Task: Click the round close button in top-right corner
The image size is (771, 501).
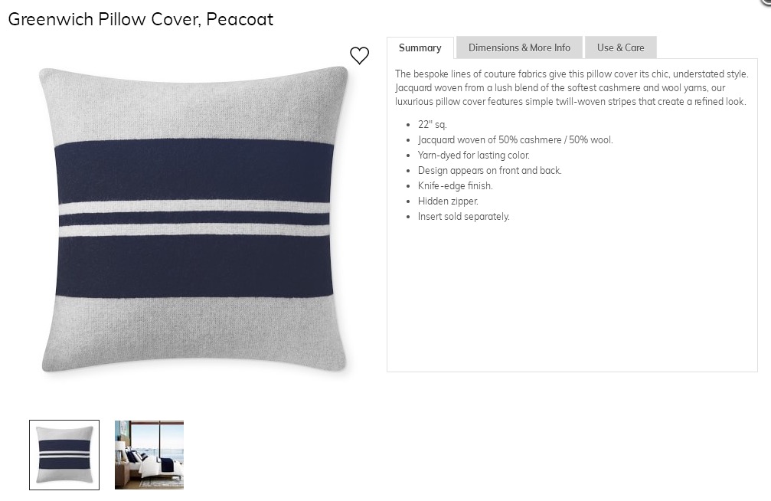Action: tap(767, 2)
